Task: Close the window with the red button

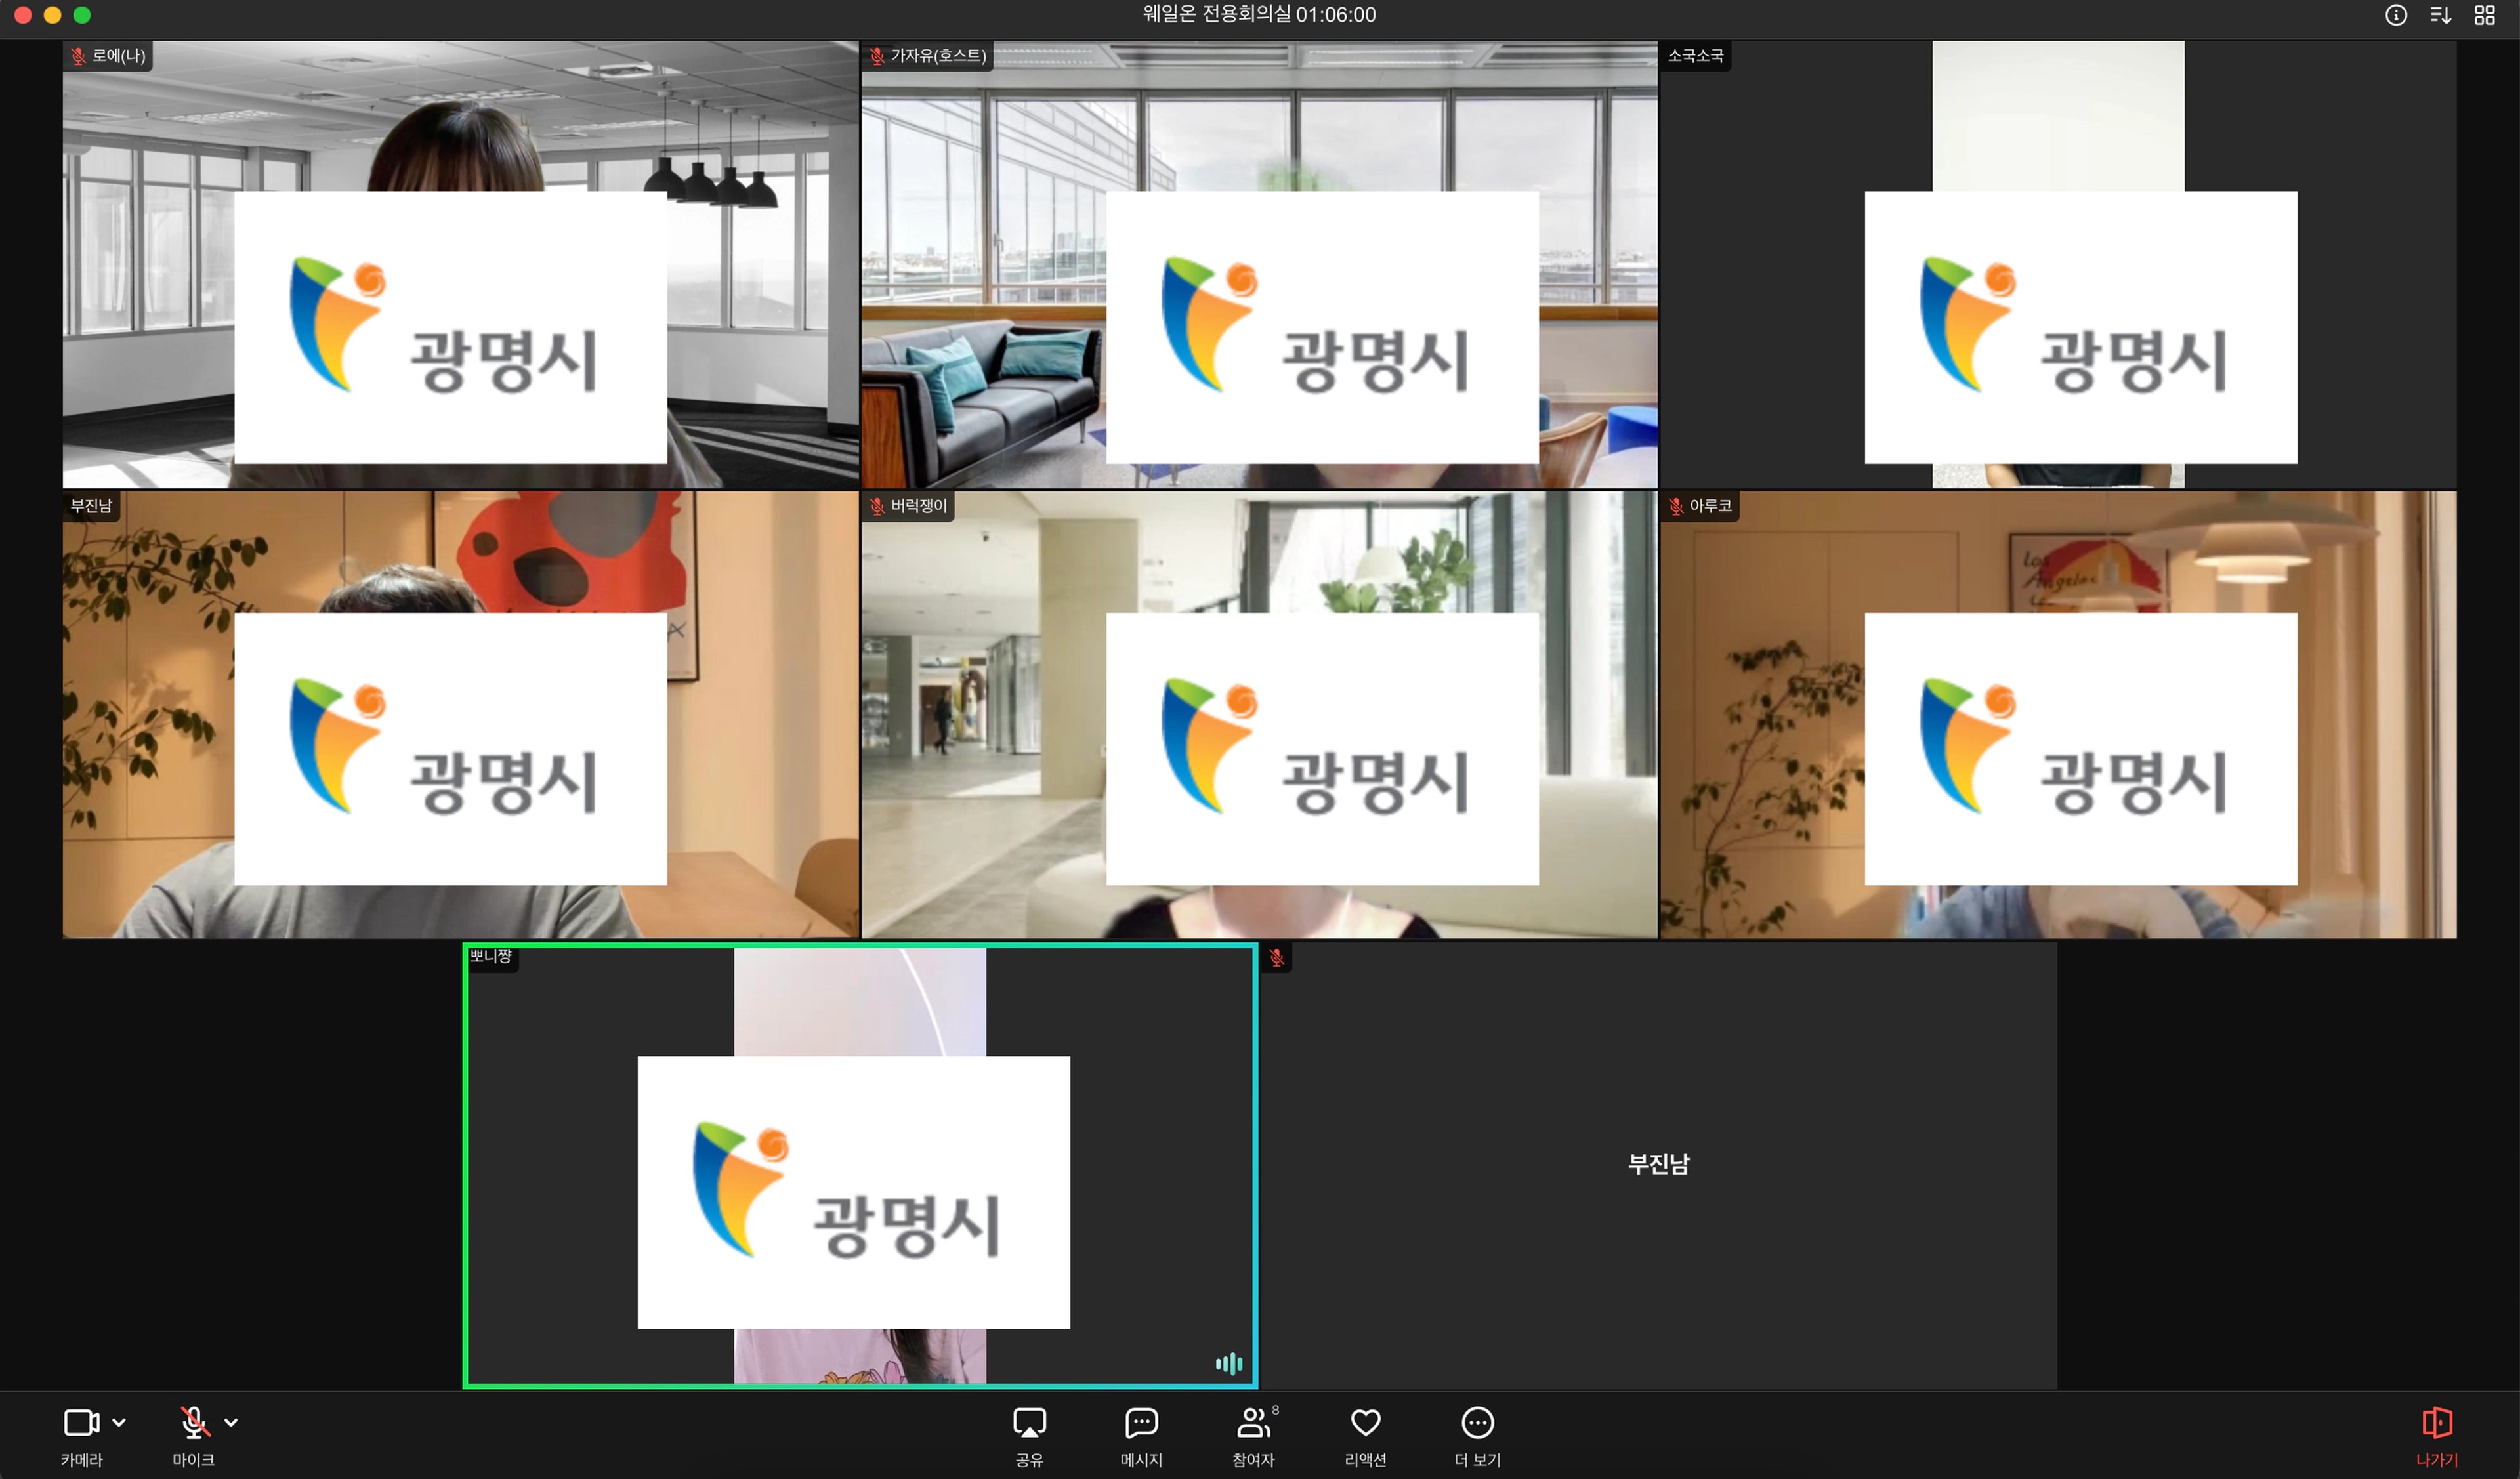Action: pyautogui.click(x=23, y=15)
